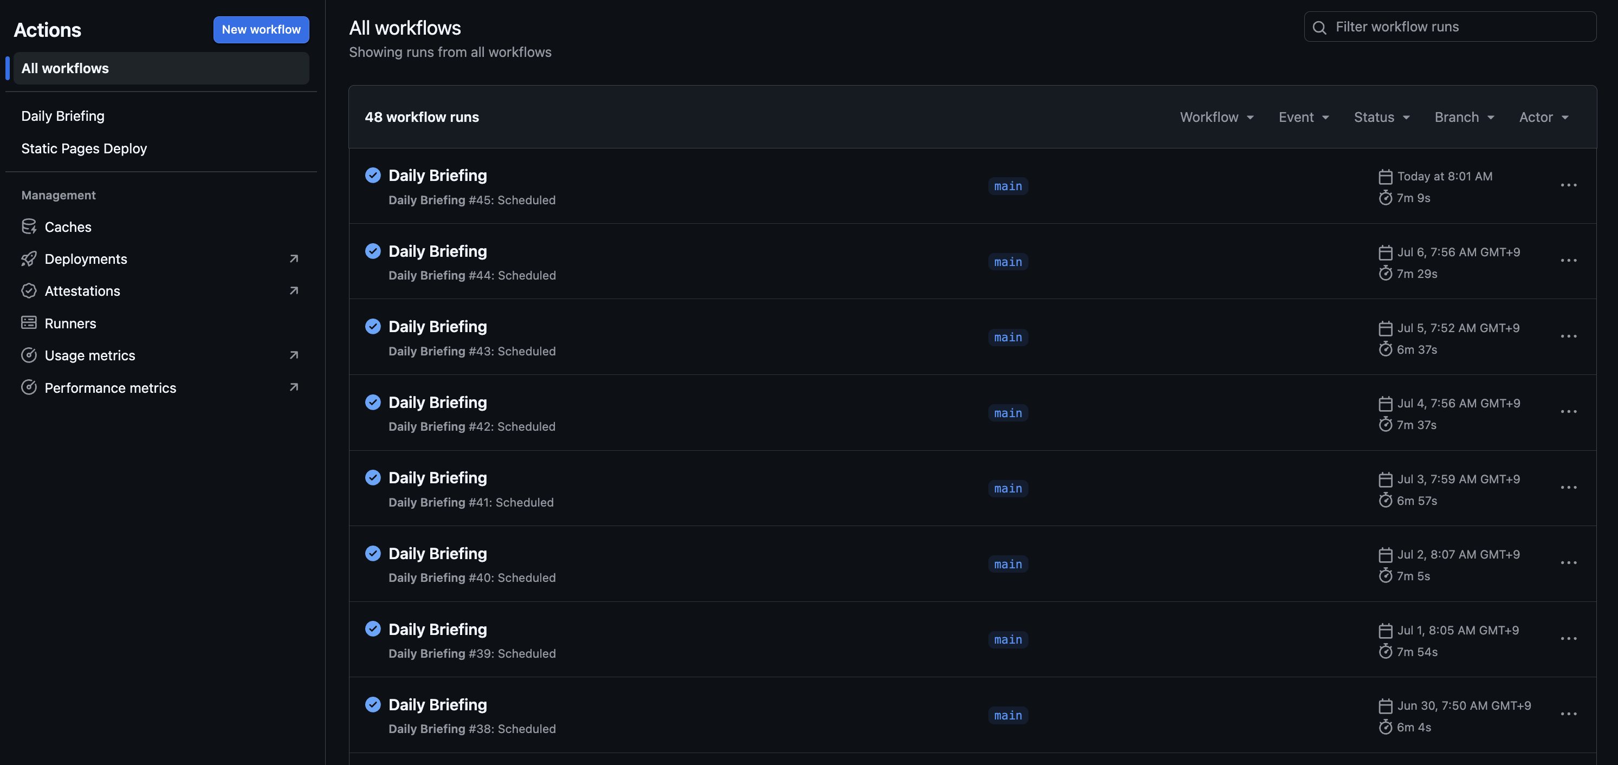Click calendar icon beside Today at 8:01 AM
This screenshot has height=765, width=1618.
(1385, 177)
